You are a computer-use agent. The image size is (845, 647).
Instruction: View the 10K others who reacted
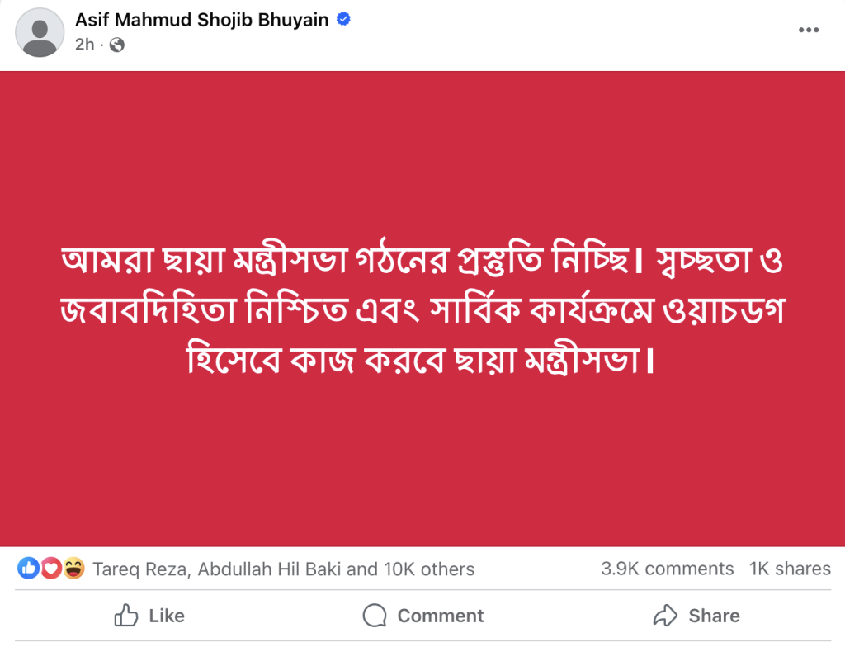pos(428,569)
